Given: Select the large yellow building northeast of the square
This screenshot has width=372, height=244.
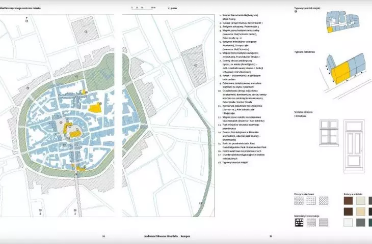Looking at the screenshot, I should click(95, 108).
